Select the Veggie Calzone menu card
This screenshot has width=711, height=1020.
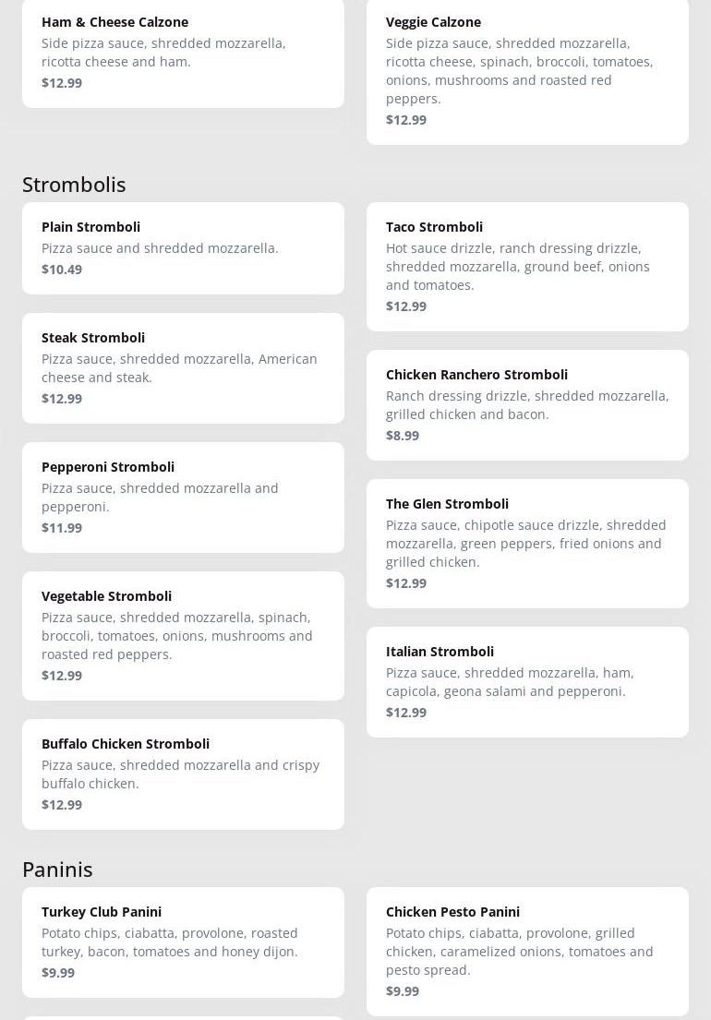coord(527,71)
